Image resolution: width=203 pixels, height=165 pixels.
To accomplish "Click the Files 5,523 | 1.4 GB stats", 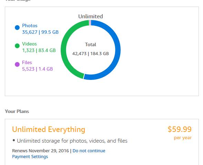I will click(38, 69).
